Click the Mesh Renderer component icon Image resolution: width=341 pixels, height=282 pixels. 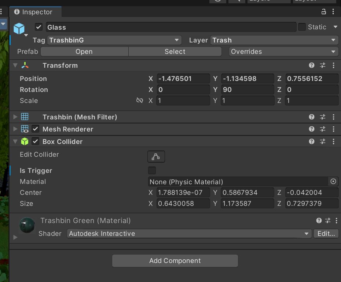pyautogui.click(x=25, y=129)
